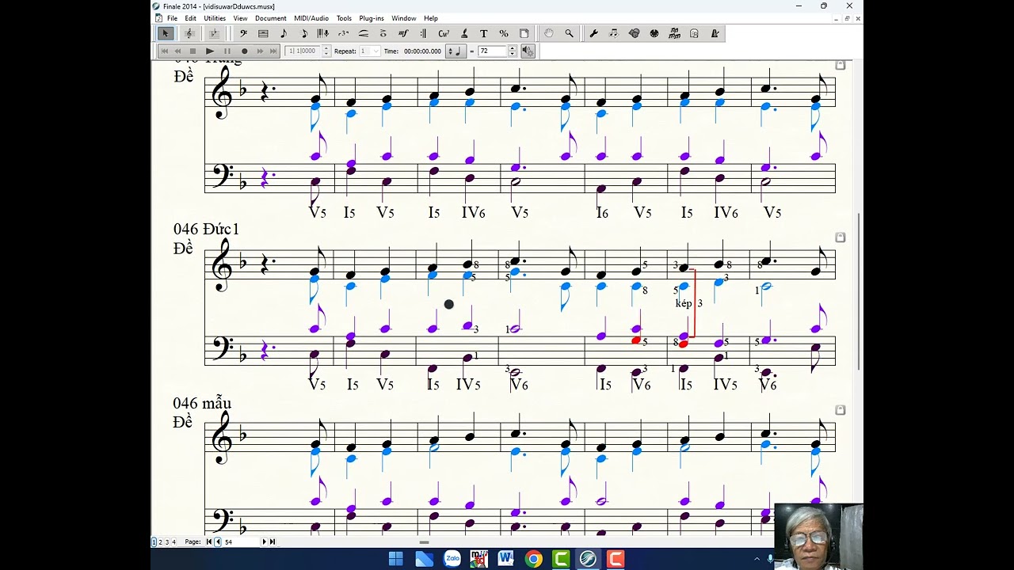Select the Smart Shape slur tool
This screenshot has height=570, width=1014.
[x=363, y=33]
